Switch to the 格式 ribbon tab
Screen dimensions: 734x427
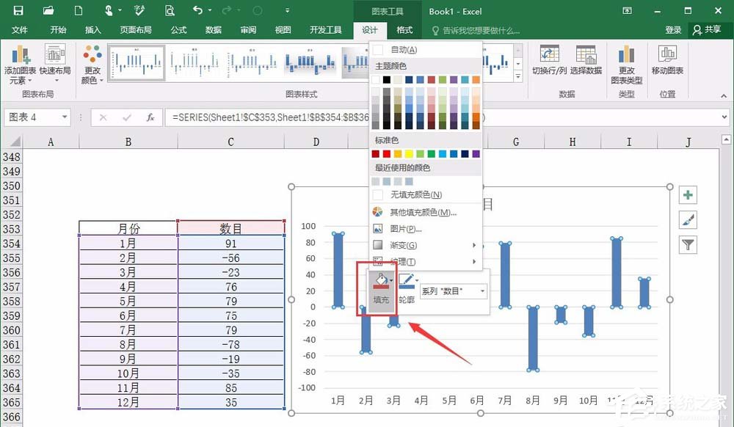click(x=405, y=30)
